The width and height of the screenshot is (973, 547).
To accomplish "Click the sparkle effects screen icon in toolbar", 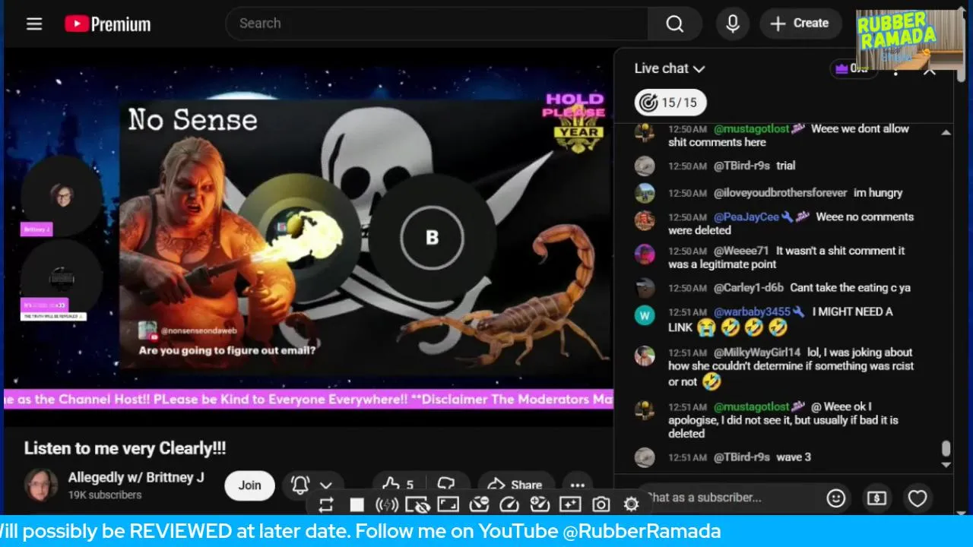I will [570, 504].
